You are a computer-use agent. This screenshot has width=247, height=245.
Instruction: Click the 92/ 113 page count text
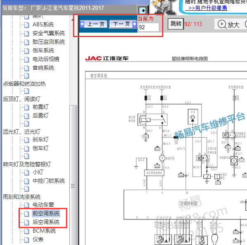click(x=193, y=24)
